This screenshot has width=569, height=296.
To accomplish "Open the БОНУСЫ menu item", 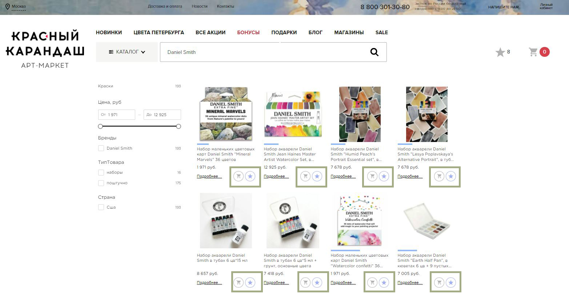I will [x=248, y=32].
